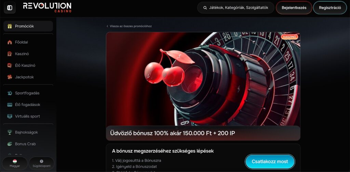Click the trophy Bajnokságok icon
The height and width of the screenshot is (172, 350).
10,132
